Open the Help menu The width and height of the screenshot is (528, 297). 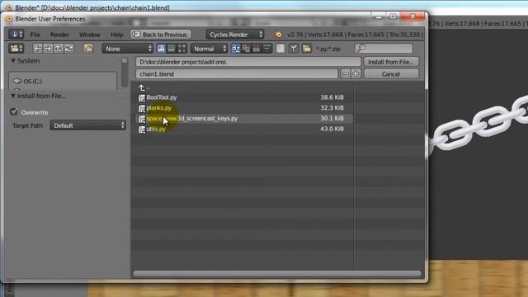[x=117, y=35]
